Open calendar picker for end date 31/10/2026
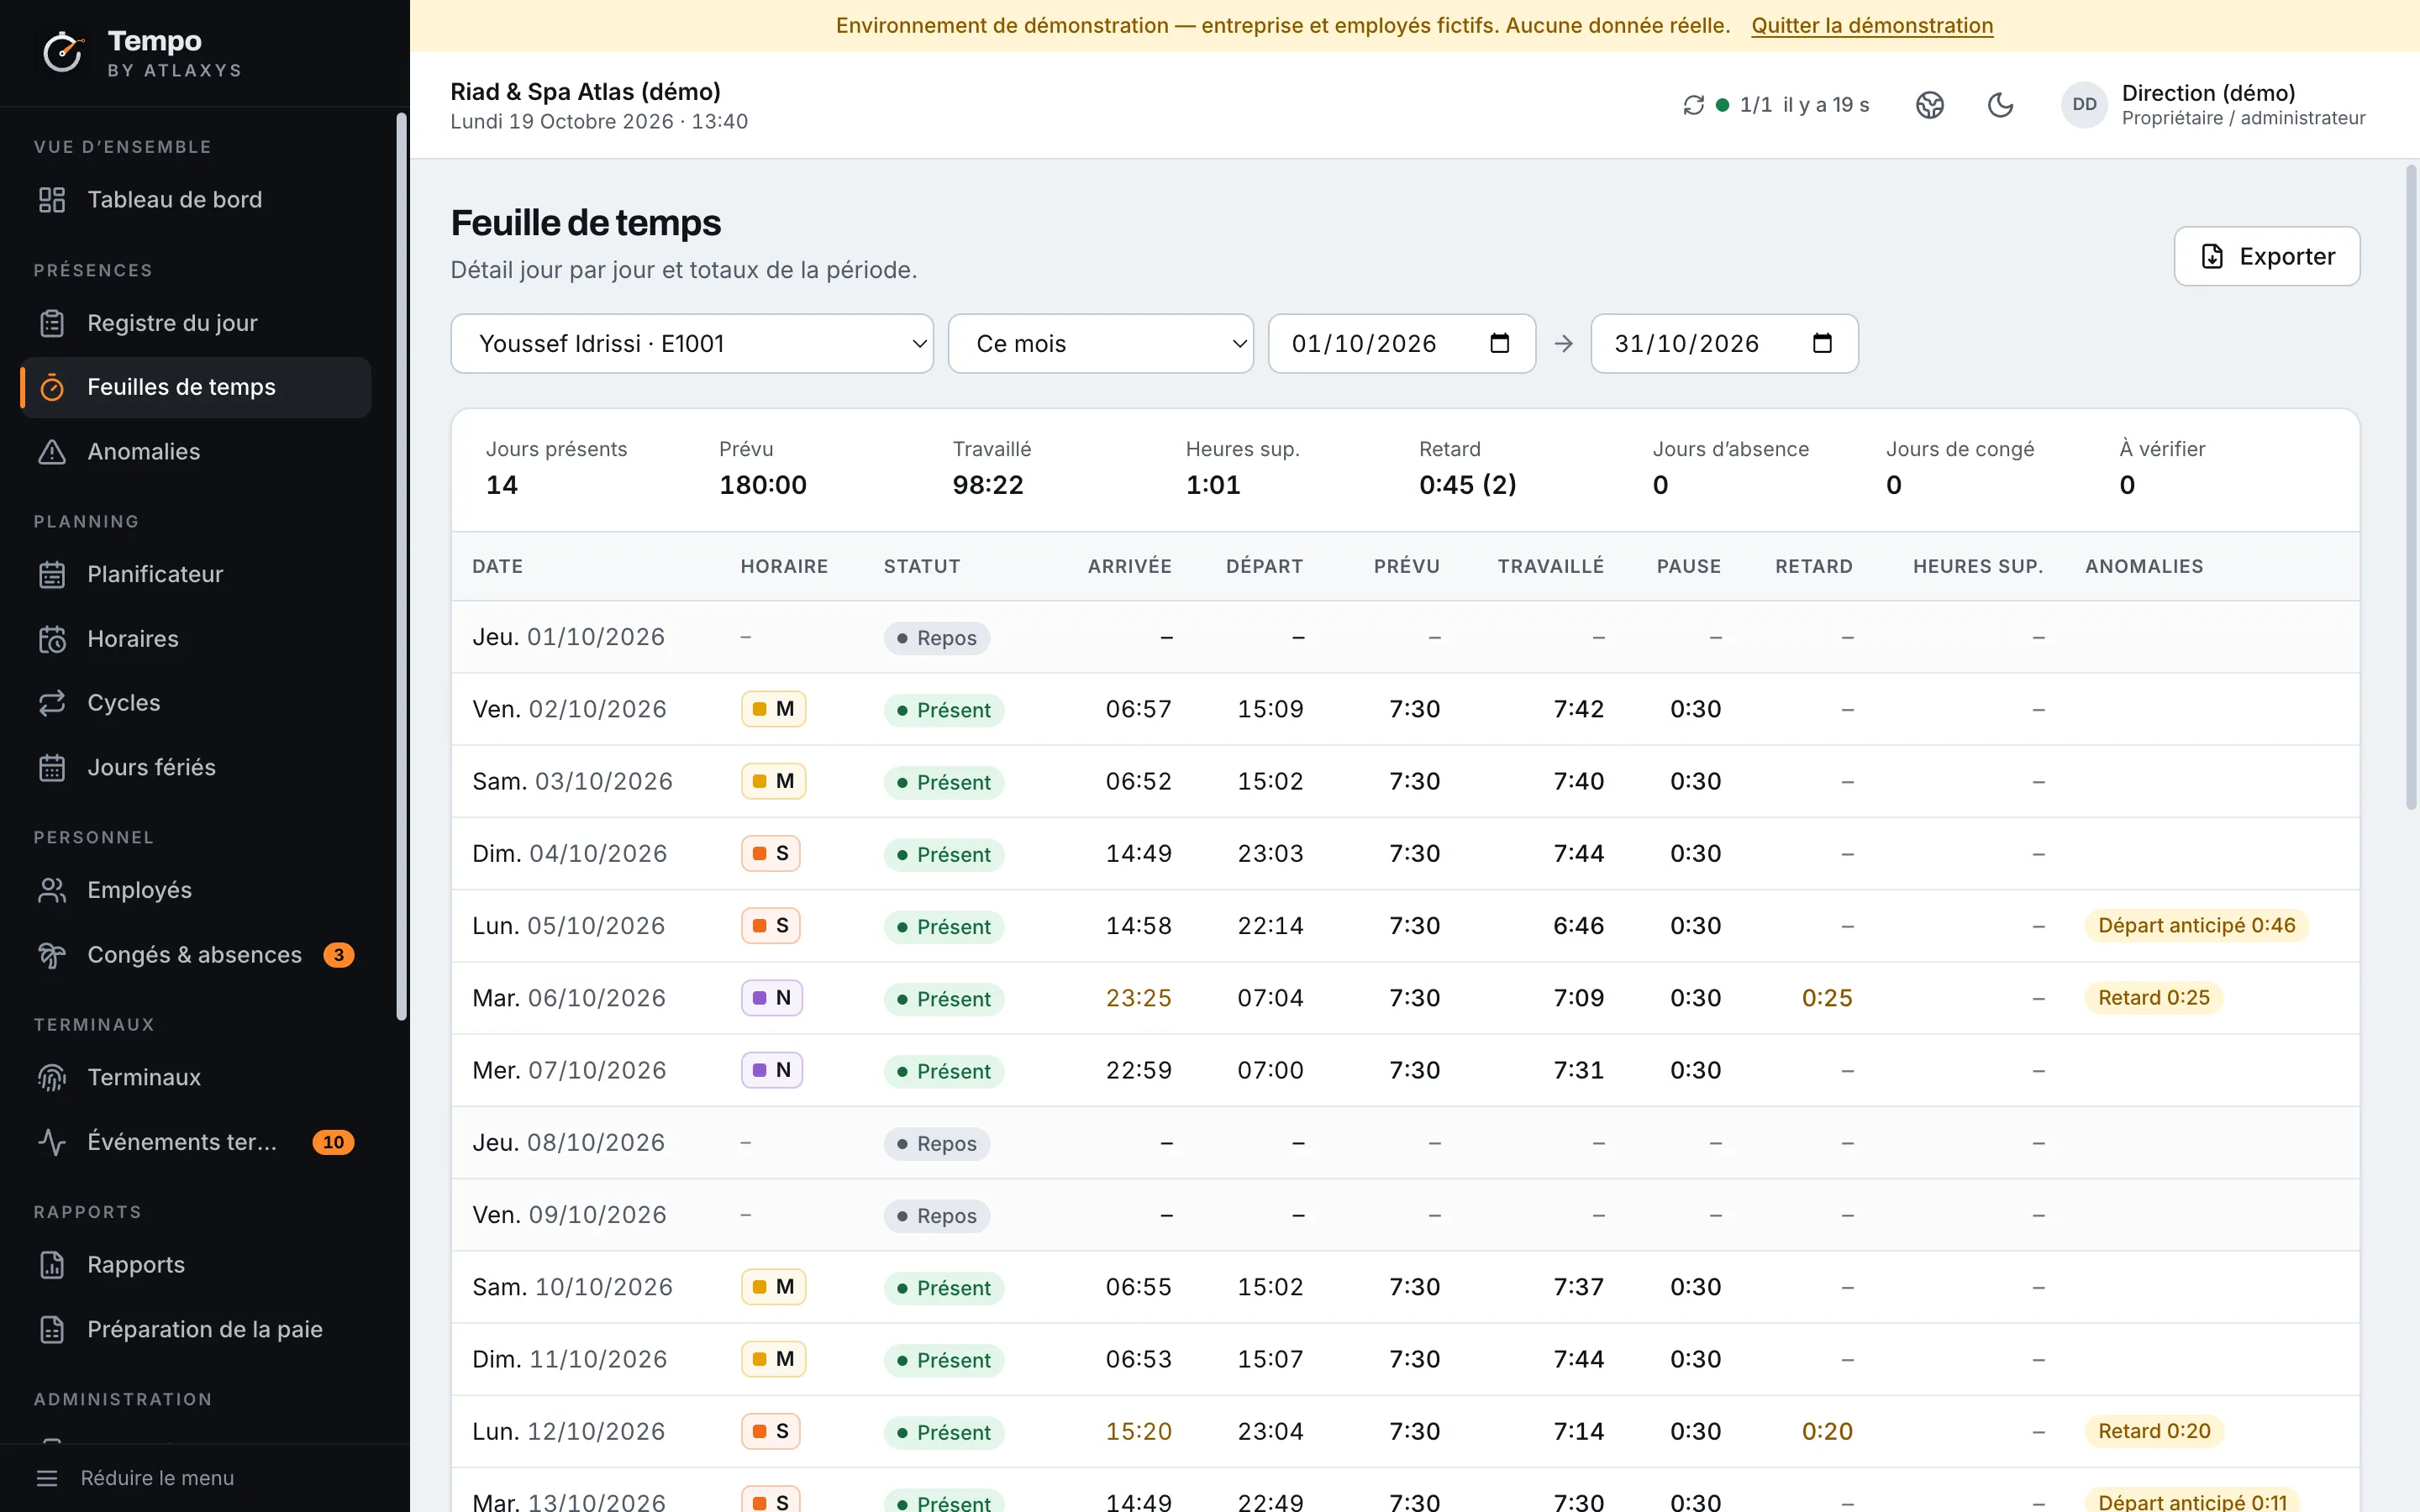This screenshot has width=2420, height=1512. 1822,343
